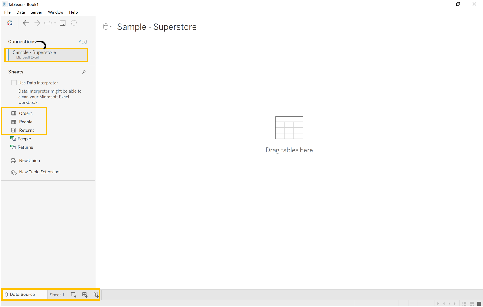Enable the Use Data Interpreter checkbox

14,83
